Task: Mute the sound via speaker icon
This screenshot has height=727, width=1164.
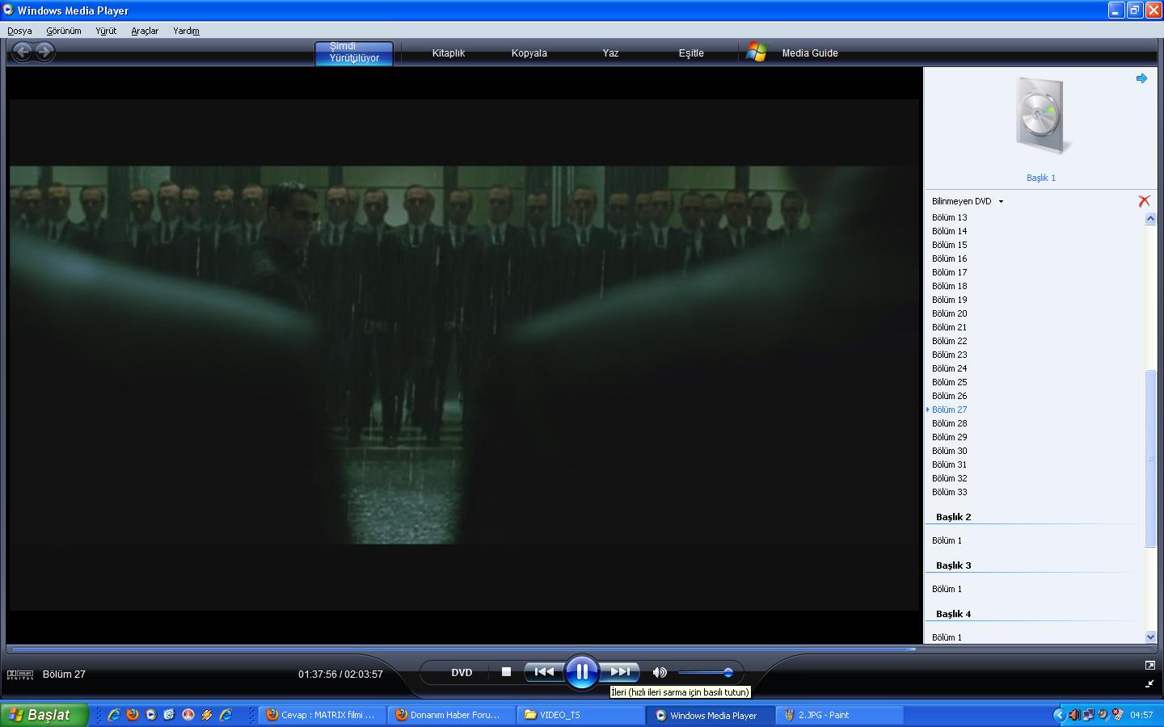Action: coord(660,672)
